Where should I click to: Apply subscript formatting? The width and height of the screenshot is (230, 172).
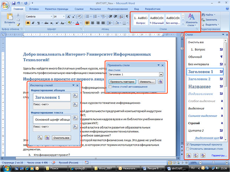(52, 23)
